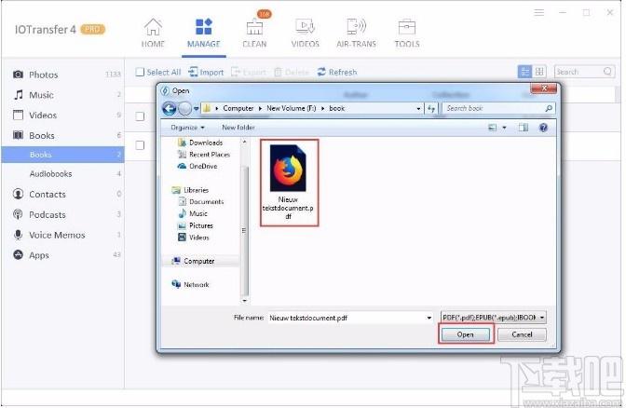Click the Import button
Screen dimensions: 626x408
click(x=206, y=73)
